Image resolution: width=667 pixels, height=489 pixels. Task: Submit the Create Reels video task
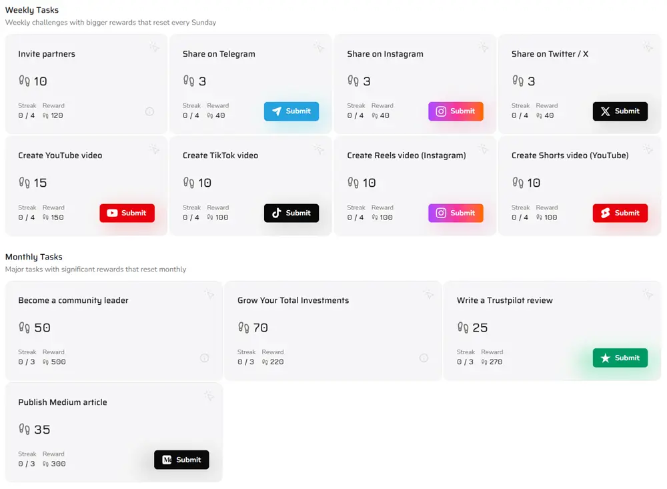(x=456, y=213)
